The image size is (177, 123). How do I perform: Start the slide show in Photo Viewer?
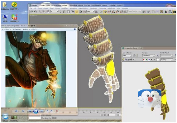coord(36,111)
